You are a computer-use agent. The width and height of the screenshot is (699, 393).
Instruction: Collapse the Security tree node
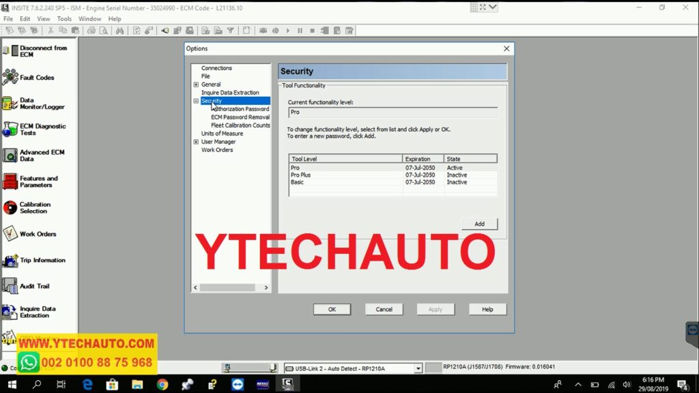(196, 101)
